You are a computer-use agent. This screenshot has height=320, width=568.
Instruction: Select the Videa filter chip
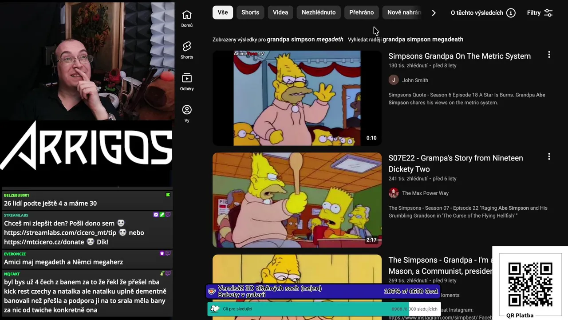280,12
